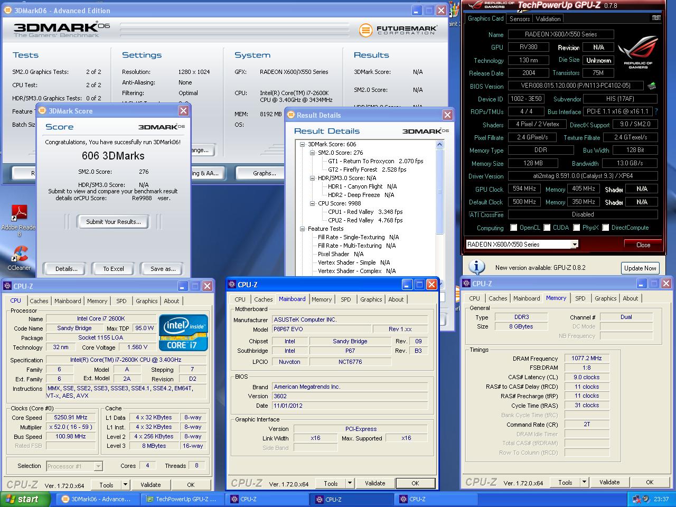
Task: Close the 3DMark Score dialog
Action: coord(183,110)
